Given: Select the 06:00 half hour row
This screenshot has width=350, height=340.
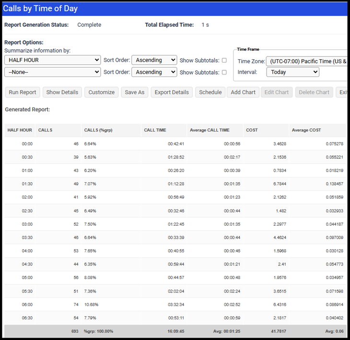Looking at the screenshot, I should tap(175, 305).
